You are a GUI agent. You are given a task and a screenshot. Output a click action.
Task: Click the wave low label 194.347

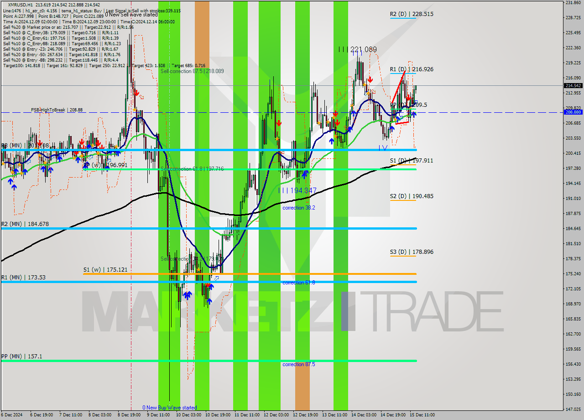(x=297, y=190)
